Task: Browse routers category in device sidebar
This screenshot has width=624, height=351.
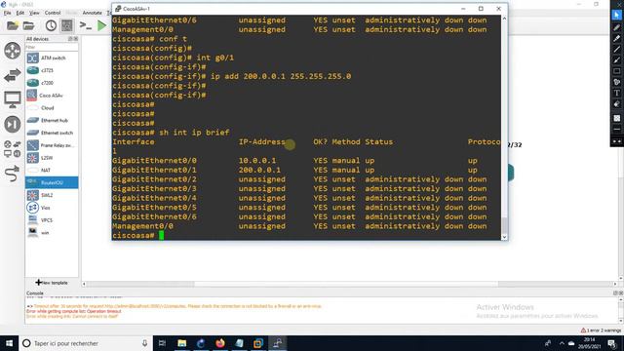Action: point(13,51)
